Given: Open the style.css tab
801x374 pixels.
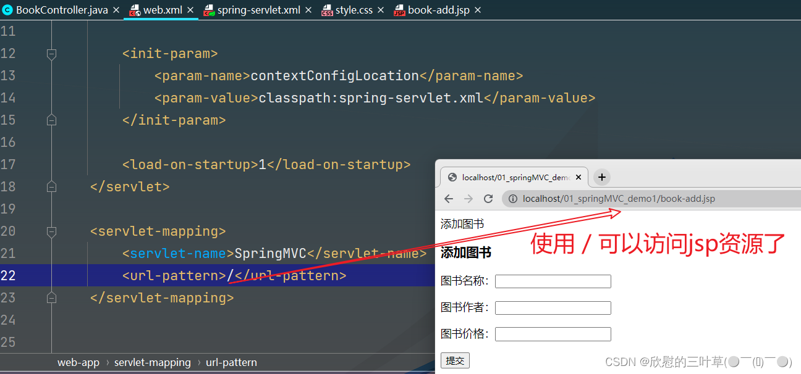Looking at the screenshot, I should 354,10.
